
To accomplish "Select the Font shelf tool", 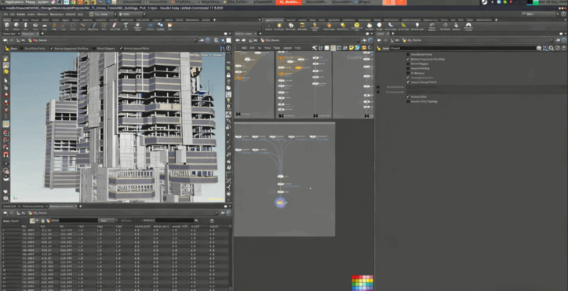I will (126, 26).
